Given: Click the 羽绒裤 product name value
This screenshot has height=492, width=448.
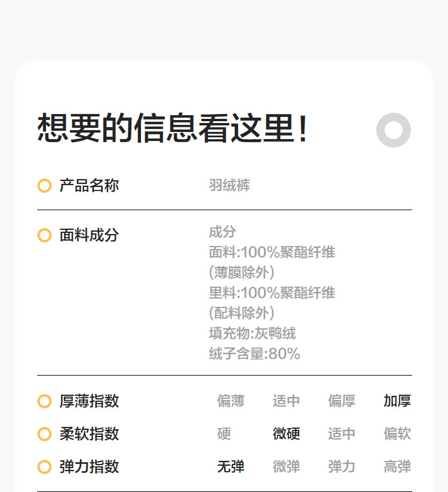Looking at the screenshot, I should tap(229, 186).
